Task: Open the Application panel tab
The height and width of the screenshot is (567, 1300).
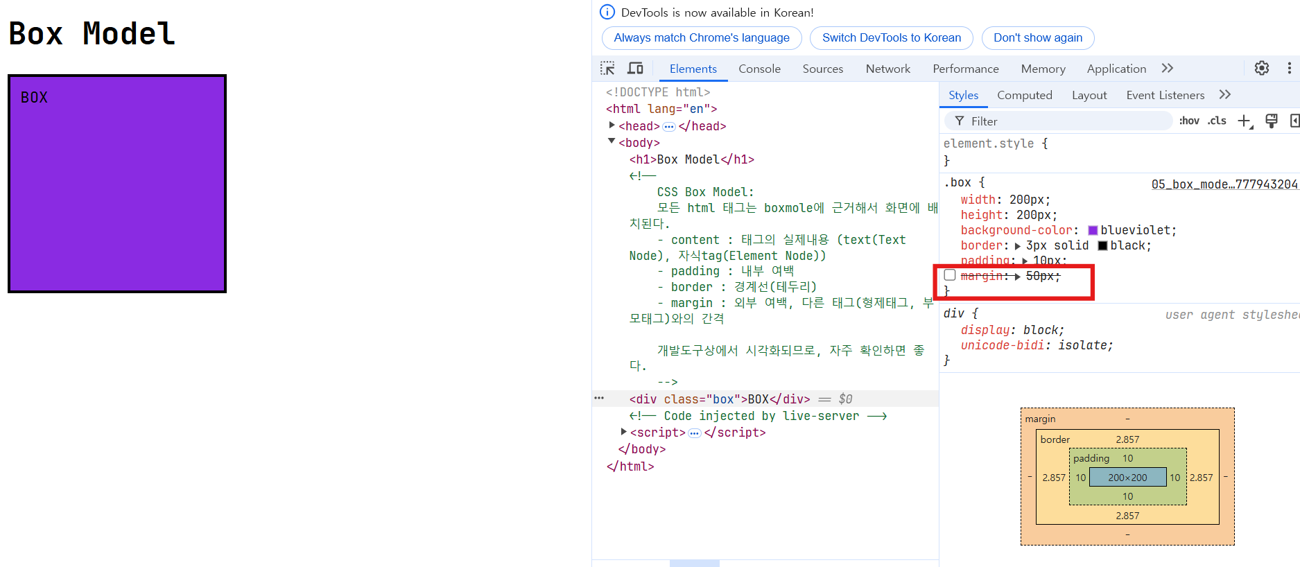Action: [1116, 69]
